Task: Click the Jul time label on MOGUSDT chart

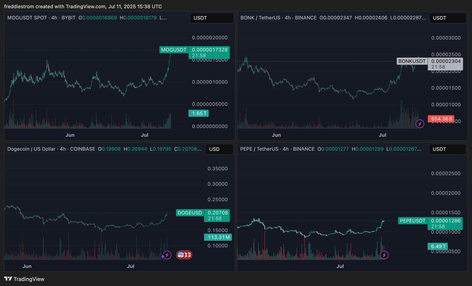Action: pyautogui.click(x=145, y=135)
